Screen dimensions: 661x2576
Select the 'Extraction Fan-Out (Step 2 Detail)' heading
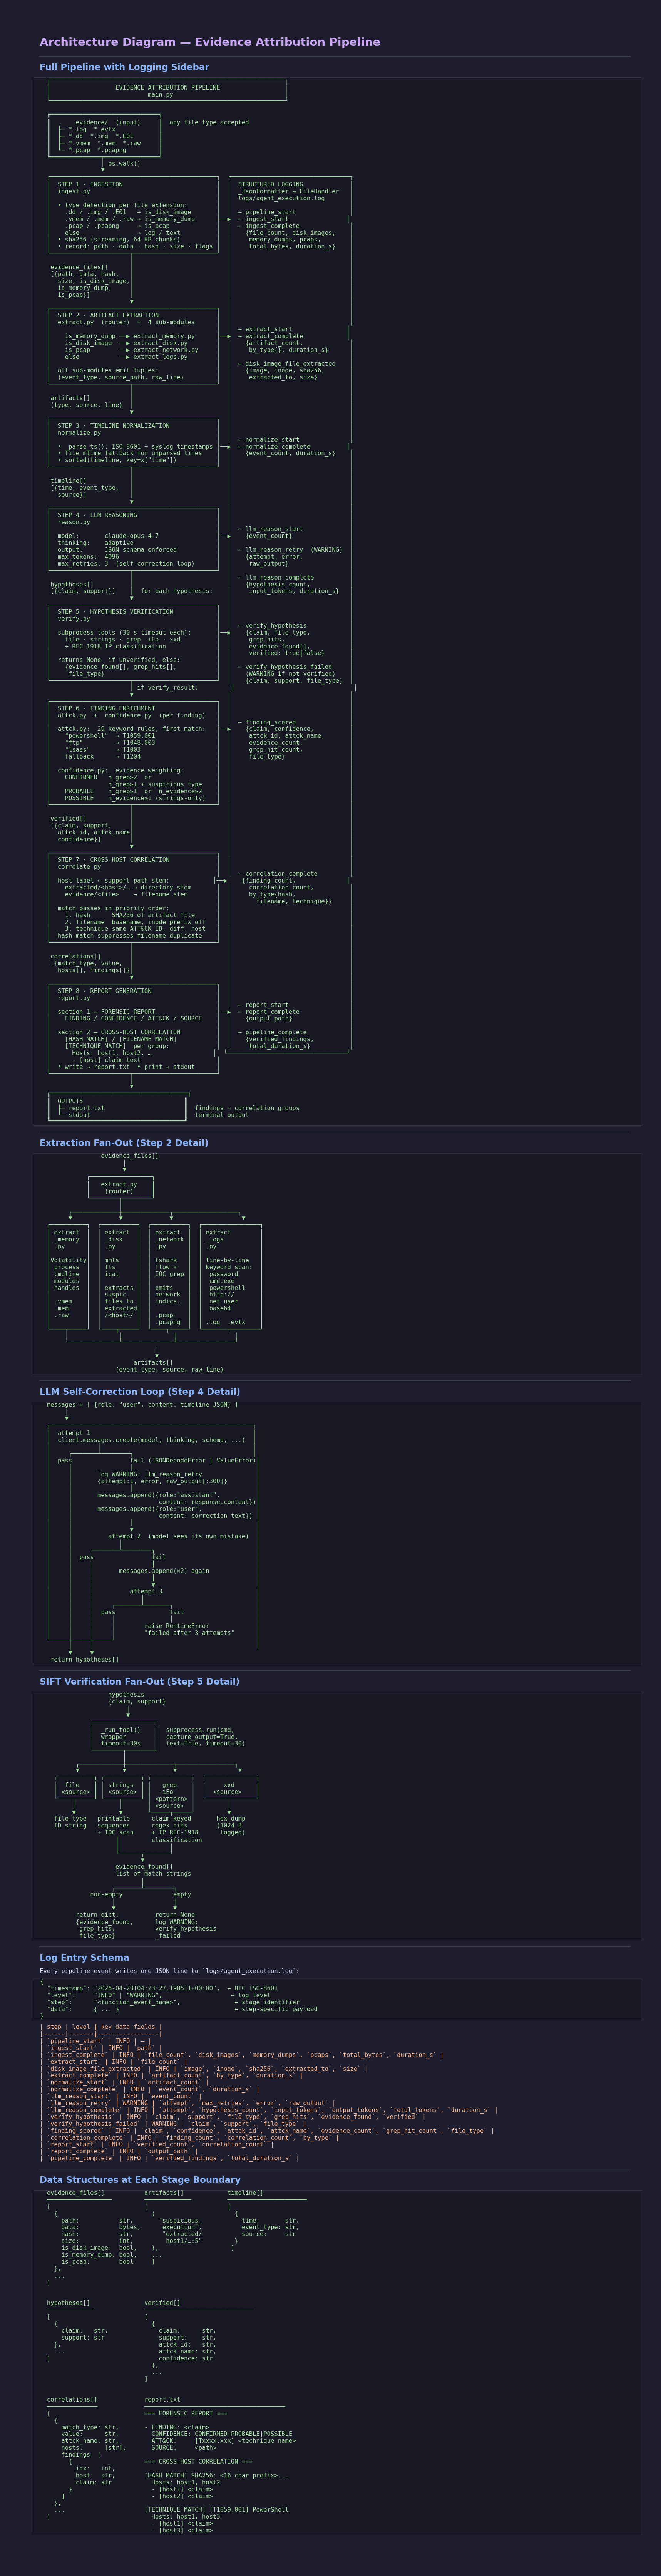pyautogui.click(x=124, y=1143)
